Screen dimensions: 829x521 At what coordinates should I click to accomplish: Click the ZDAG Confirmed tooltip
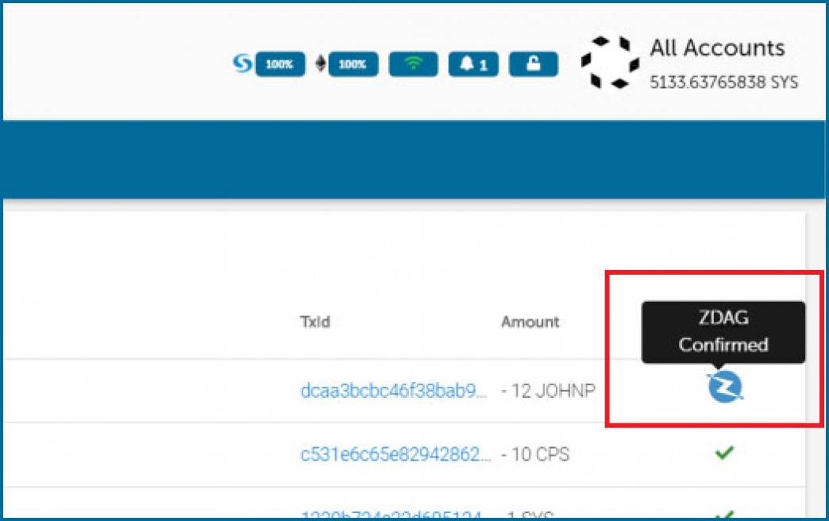(723, 332)
